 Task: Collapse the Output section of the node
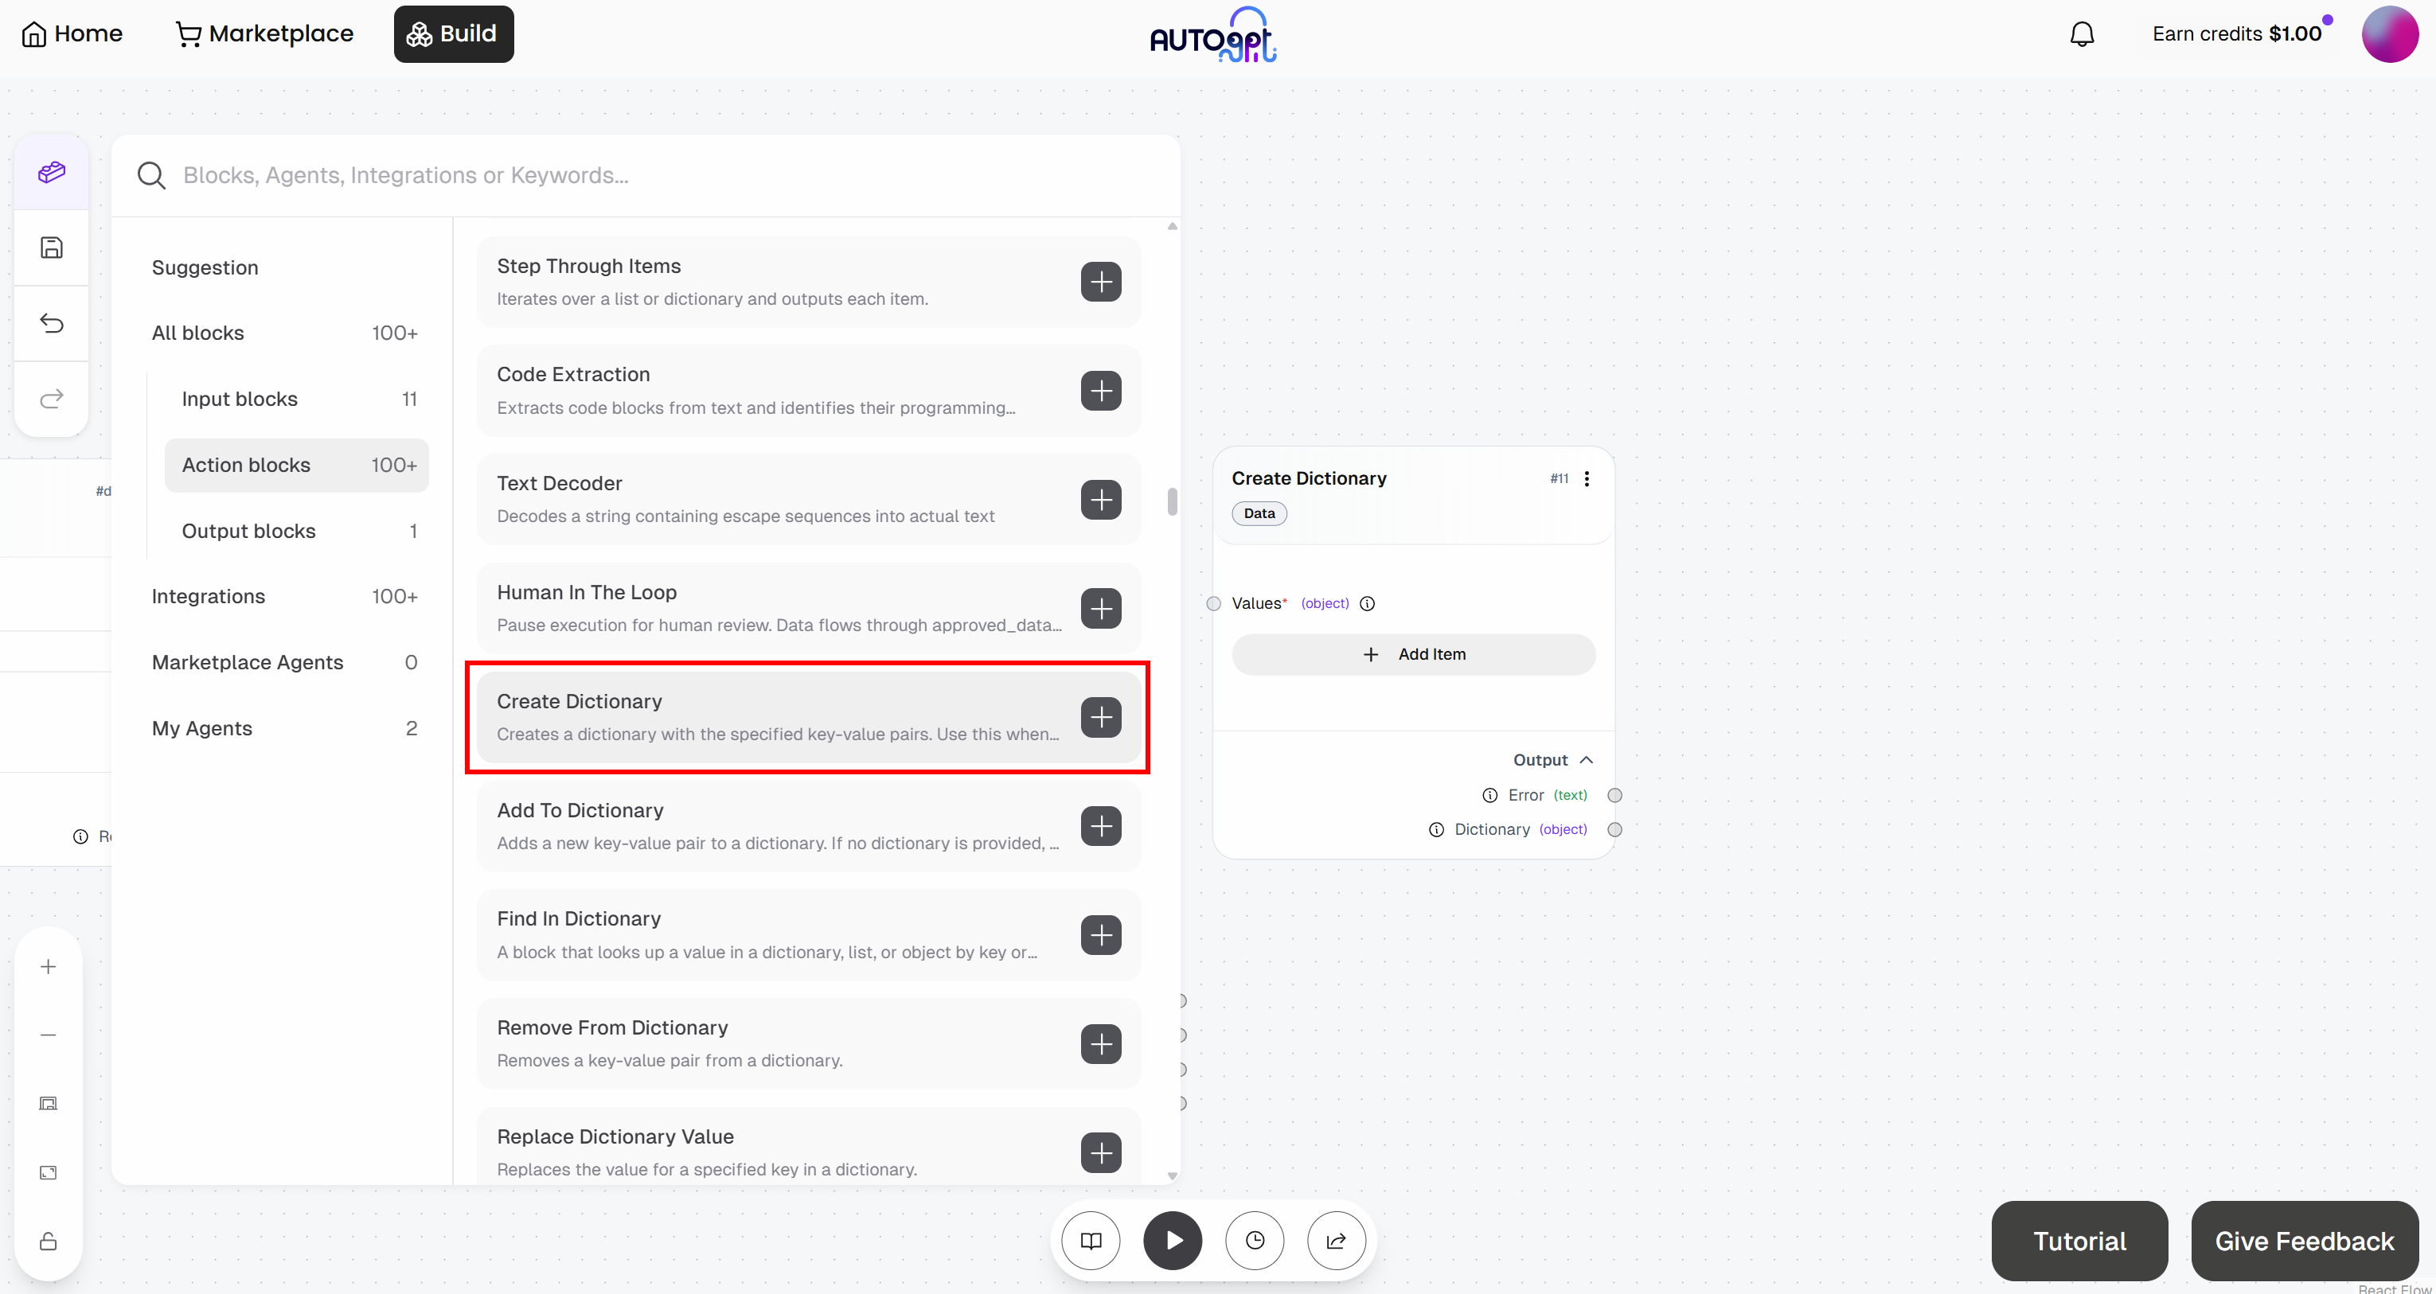pos(1585,759)
